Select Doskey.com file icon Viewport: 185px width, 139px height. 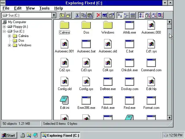point(129,82)
